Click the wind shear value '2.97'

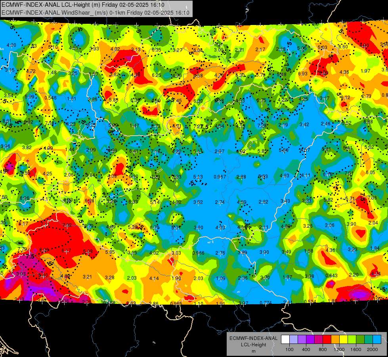point(220,152)
